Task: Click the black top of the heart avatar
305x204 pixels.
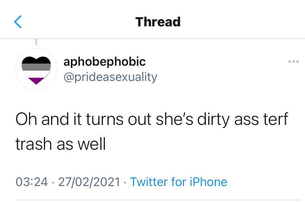Action: tap(36, 60)
